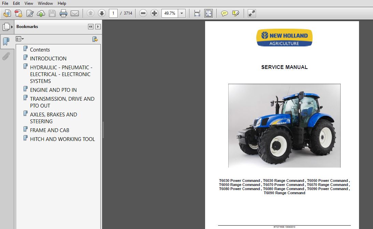Open the File menu
Screen dimensions: 373x229
(5, 3)
